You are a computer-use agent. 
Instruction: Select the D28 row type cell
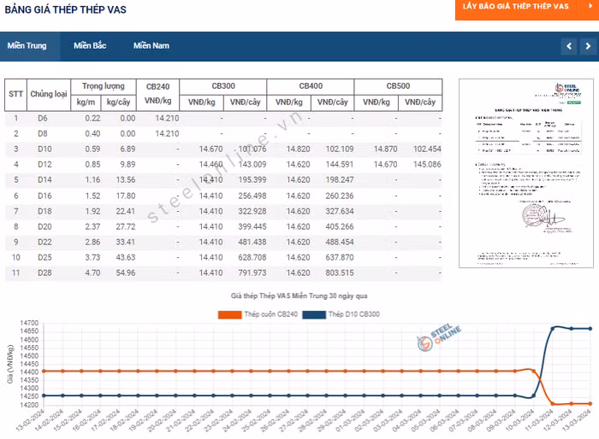44,272
